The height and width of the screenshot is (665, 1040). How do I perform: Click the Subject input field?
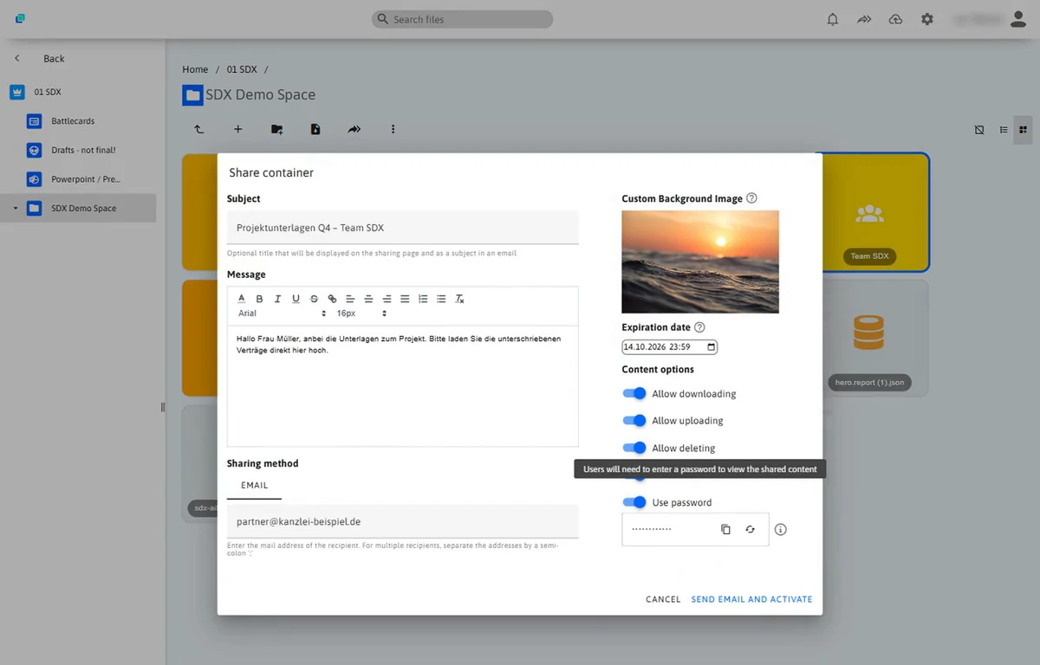(x=403, y=228)
